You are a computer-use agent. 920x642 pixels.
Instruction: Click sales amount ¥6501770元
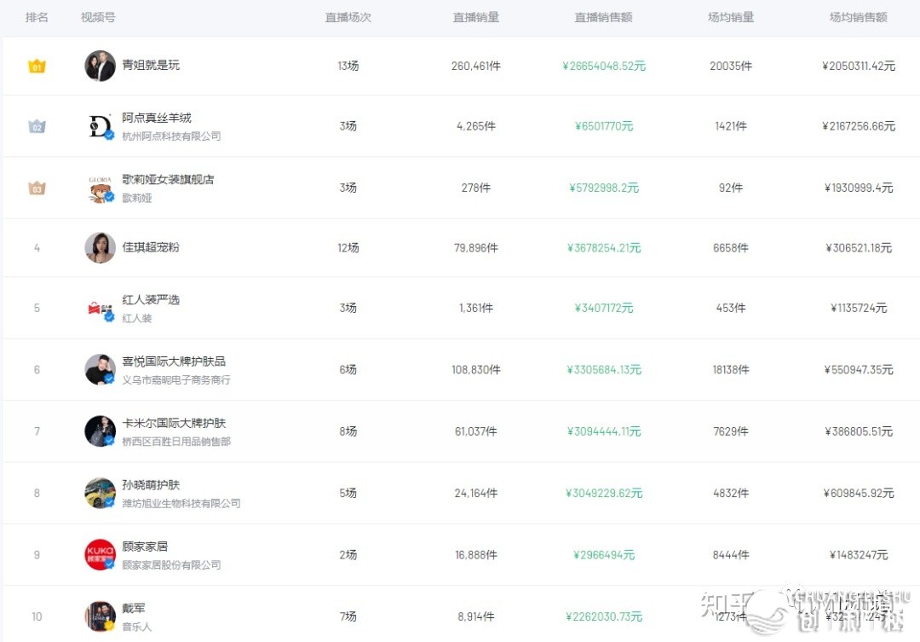604,126
